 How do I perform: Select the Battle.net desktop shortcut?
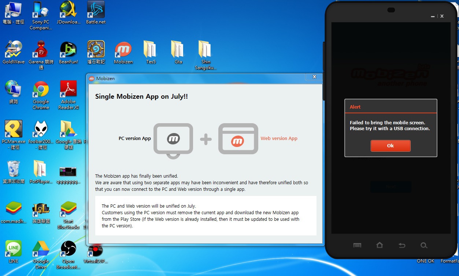pyautogui.click(x=96, y=13)
